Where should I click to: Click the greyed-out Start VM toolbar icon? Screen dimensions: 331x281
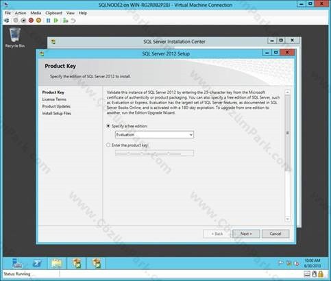point(16,21)
